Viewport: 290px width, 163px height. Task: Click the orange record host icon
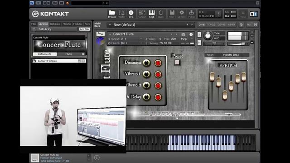[x=68, y=3]
